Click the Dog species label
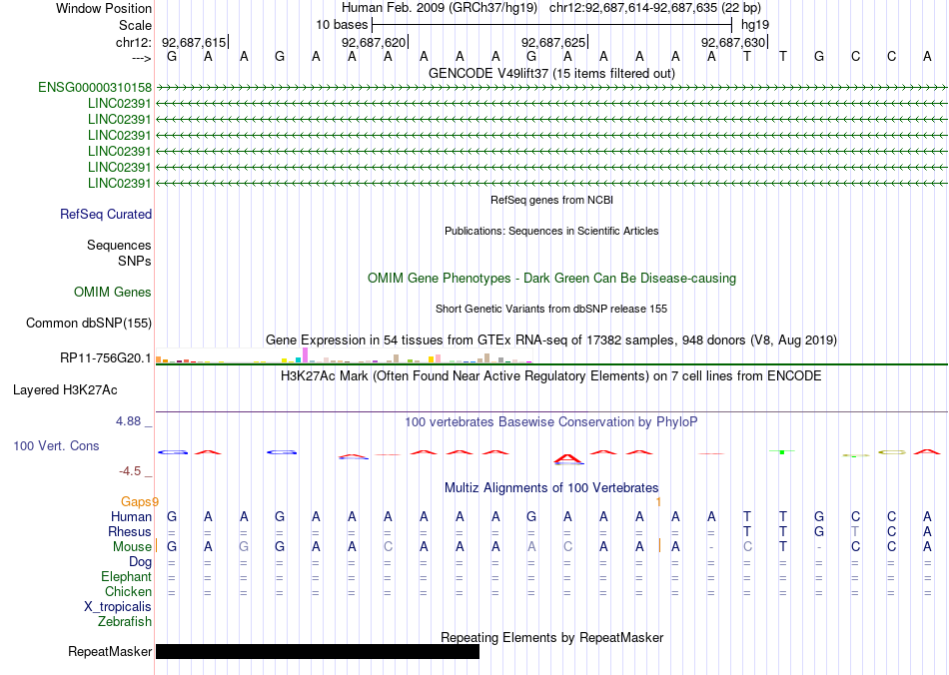Viewport: 949px width, 675px height. click(141, 562)
